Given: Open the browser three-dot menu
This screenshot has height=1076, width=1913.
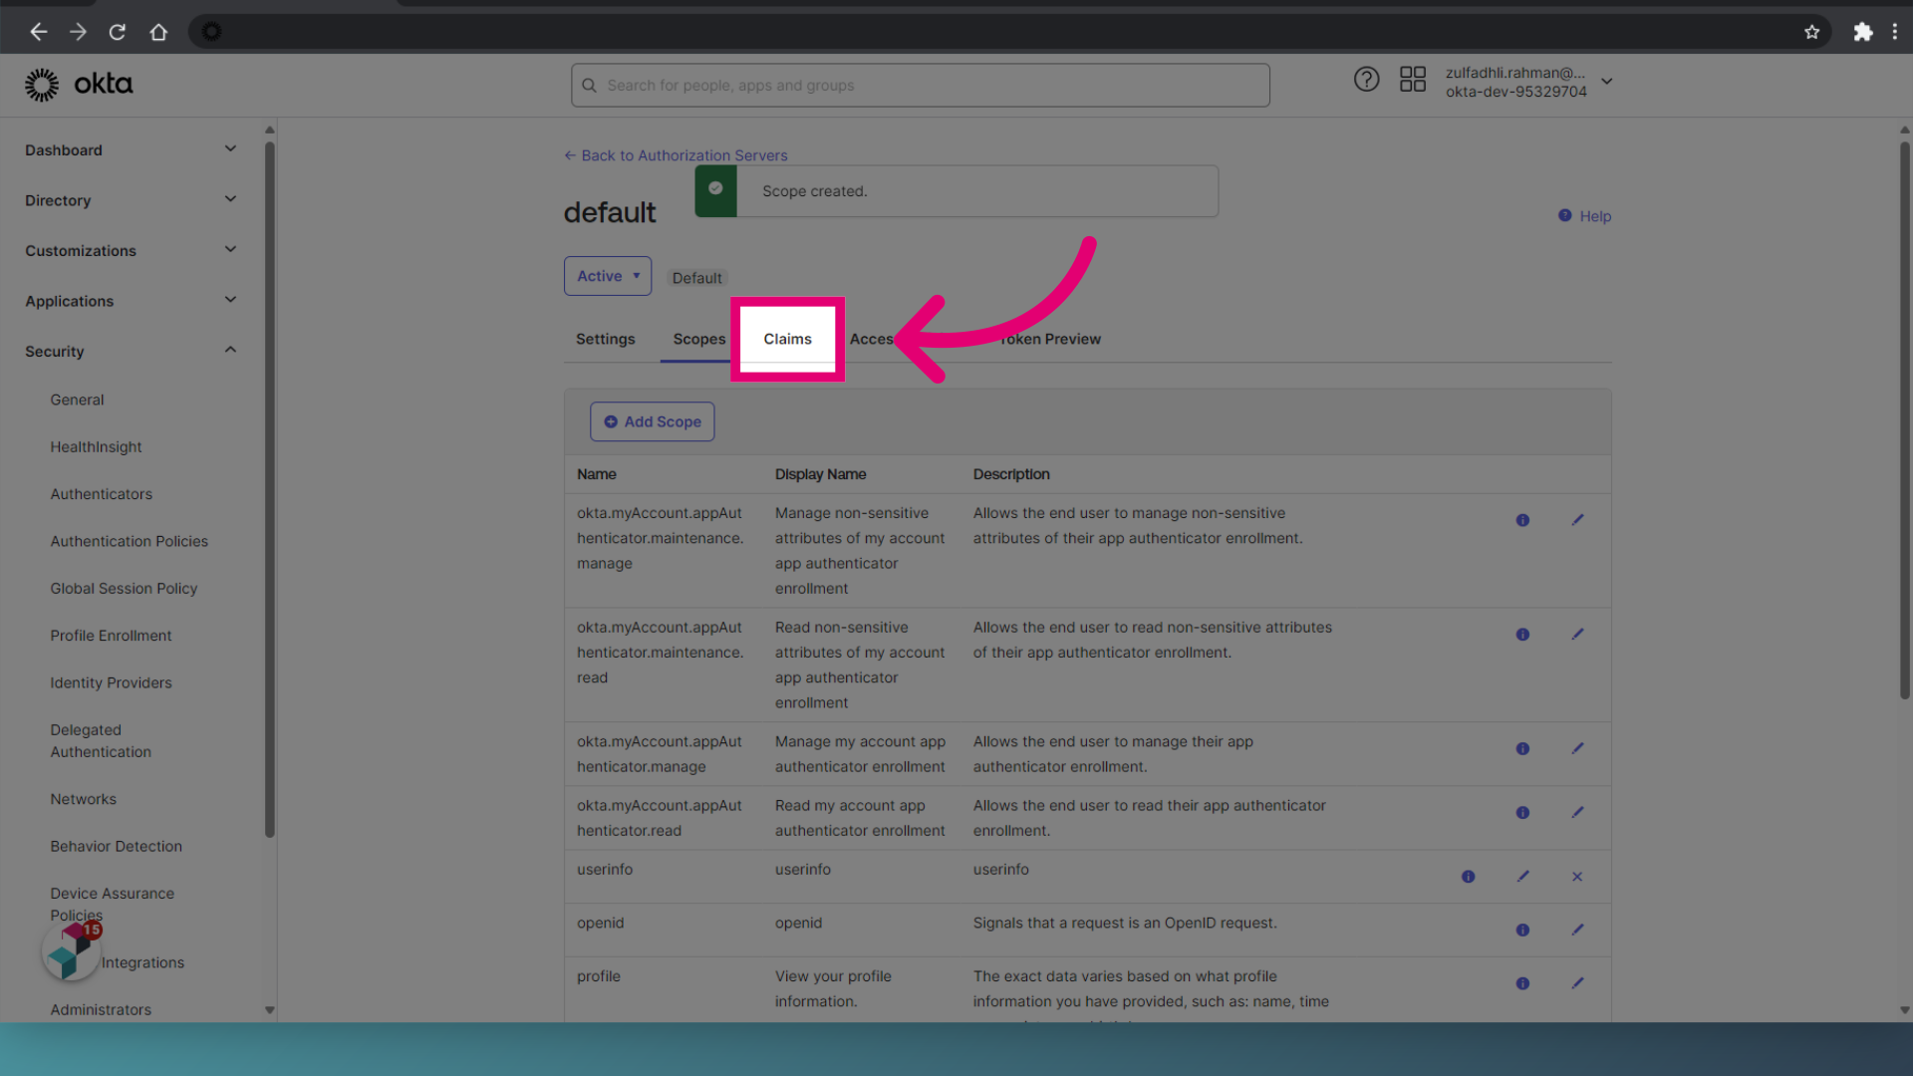Looking at the screenshot, I should coord(1895,32).
